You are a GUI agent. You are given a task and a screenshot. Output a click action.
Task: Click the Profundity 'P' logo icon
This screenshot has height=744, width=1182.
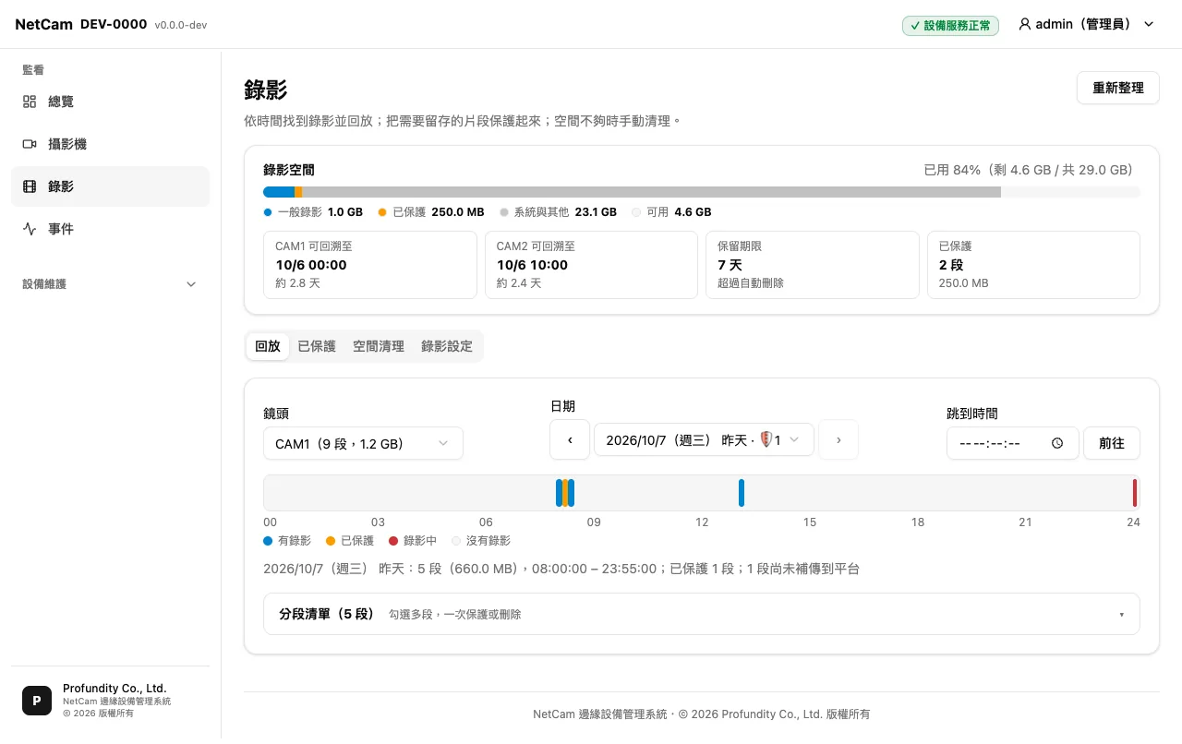[37, 701]
